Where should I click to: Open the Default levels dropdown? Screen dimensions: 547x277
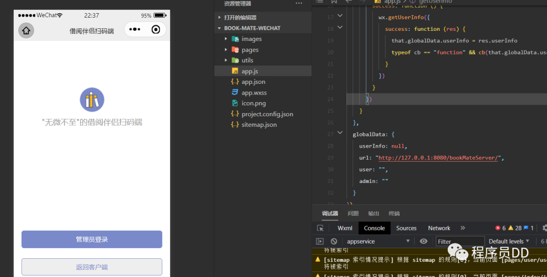[509, 242]
